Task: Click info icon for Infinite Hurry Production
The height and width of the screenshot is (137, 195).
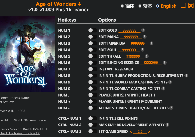Action: [x=186, y=76]
